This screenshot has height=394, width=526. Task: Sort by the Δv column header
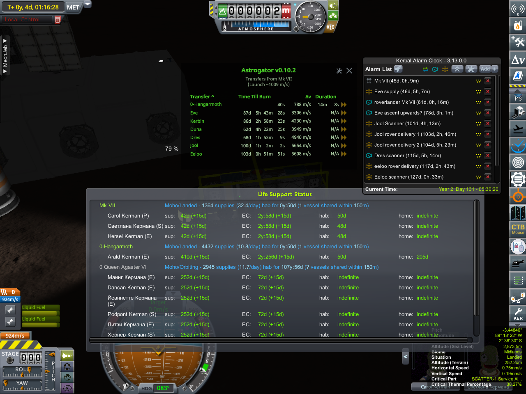coord(308,97)
